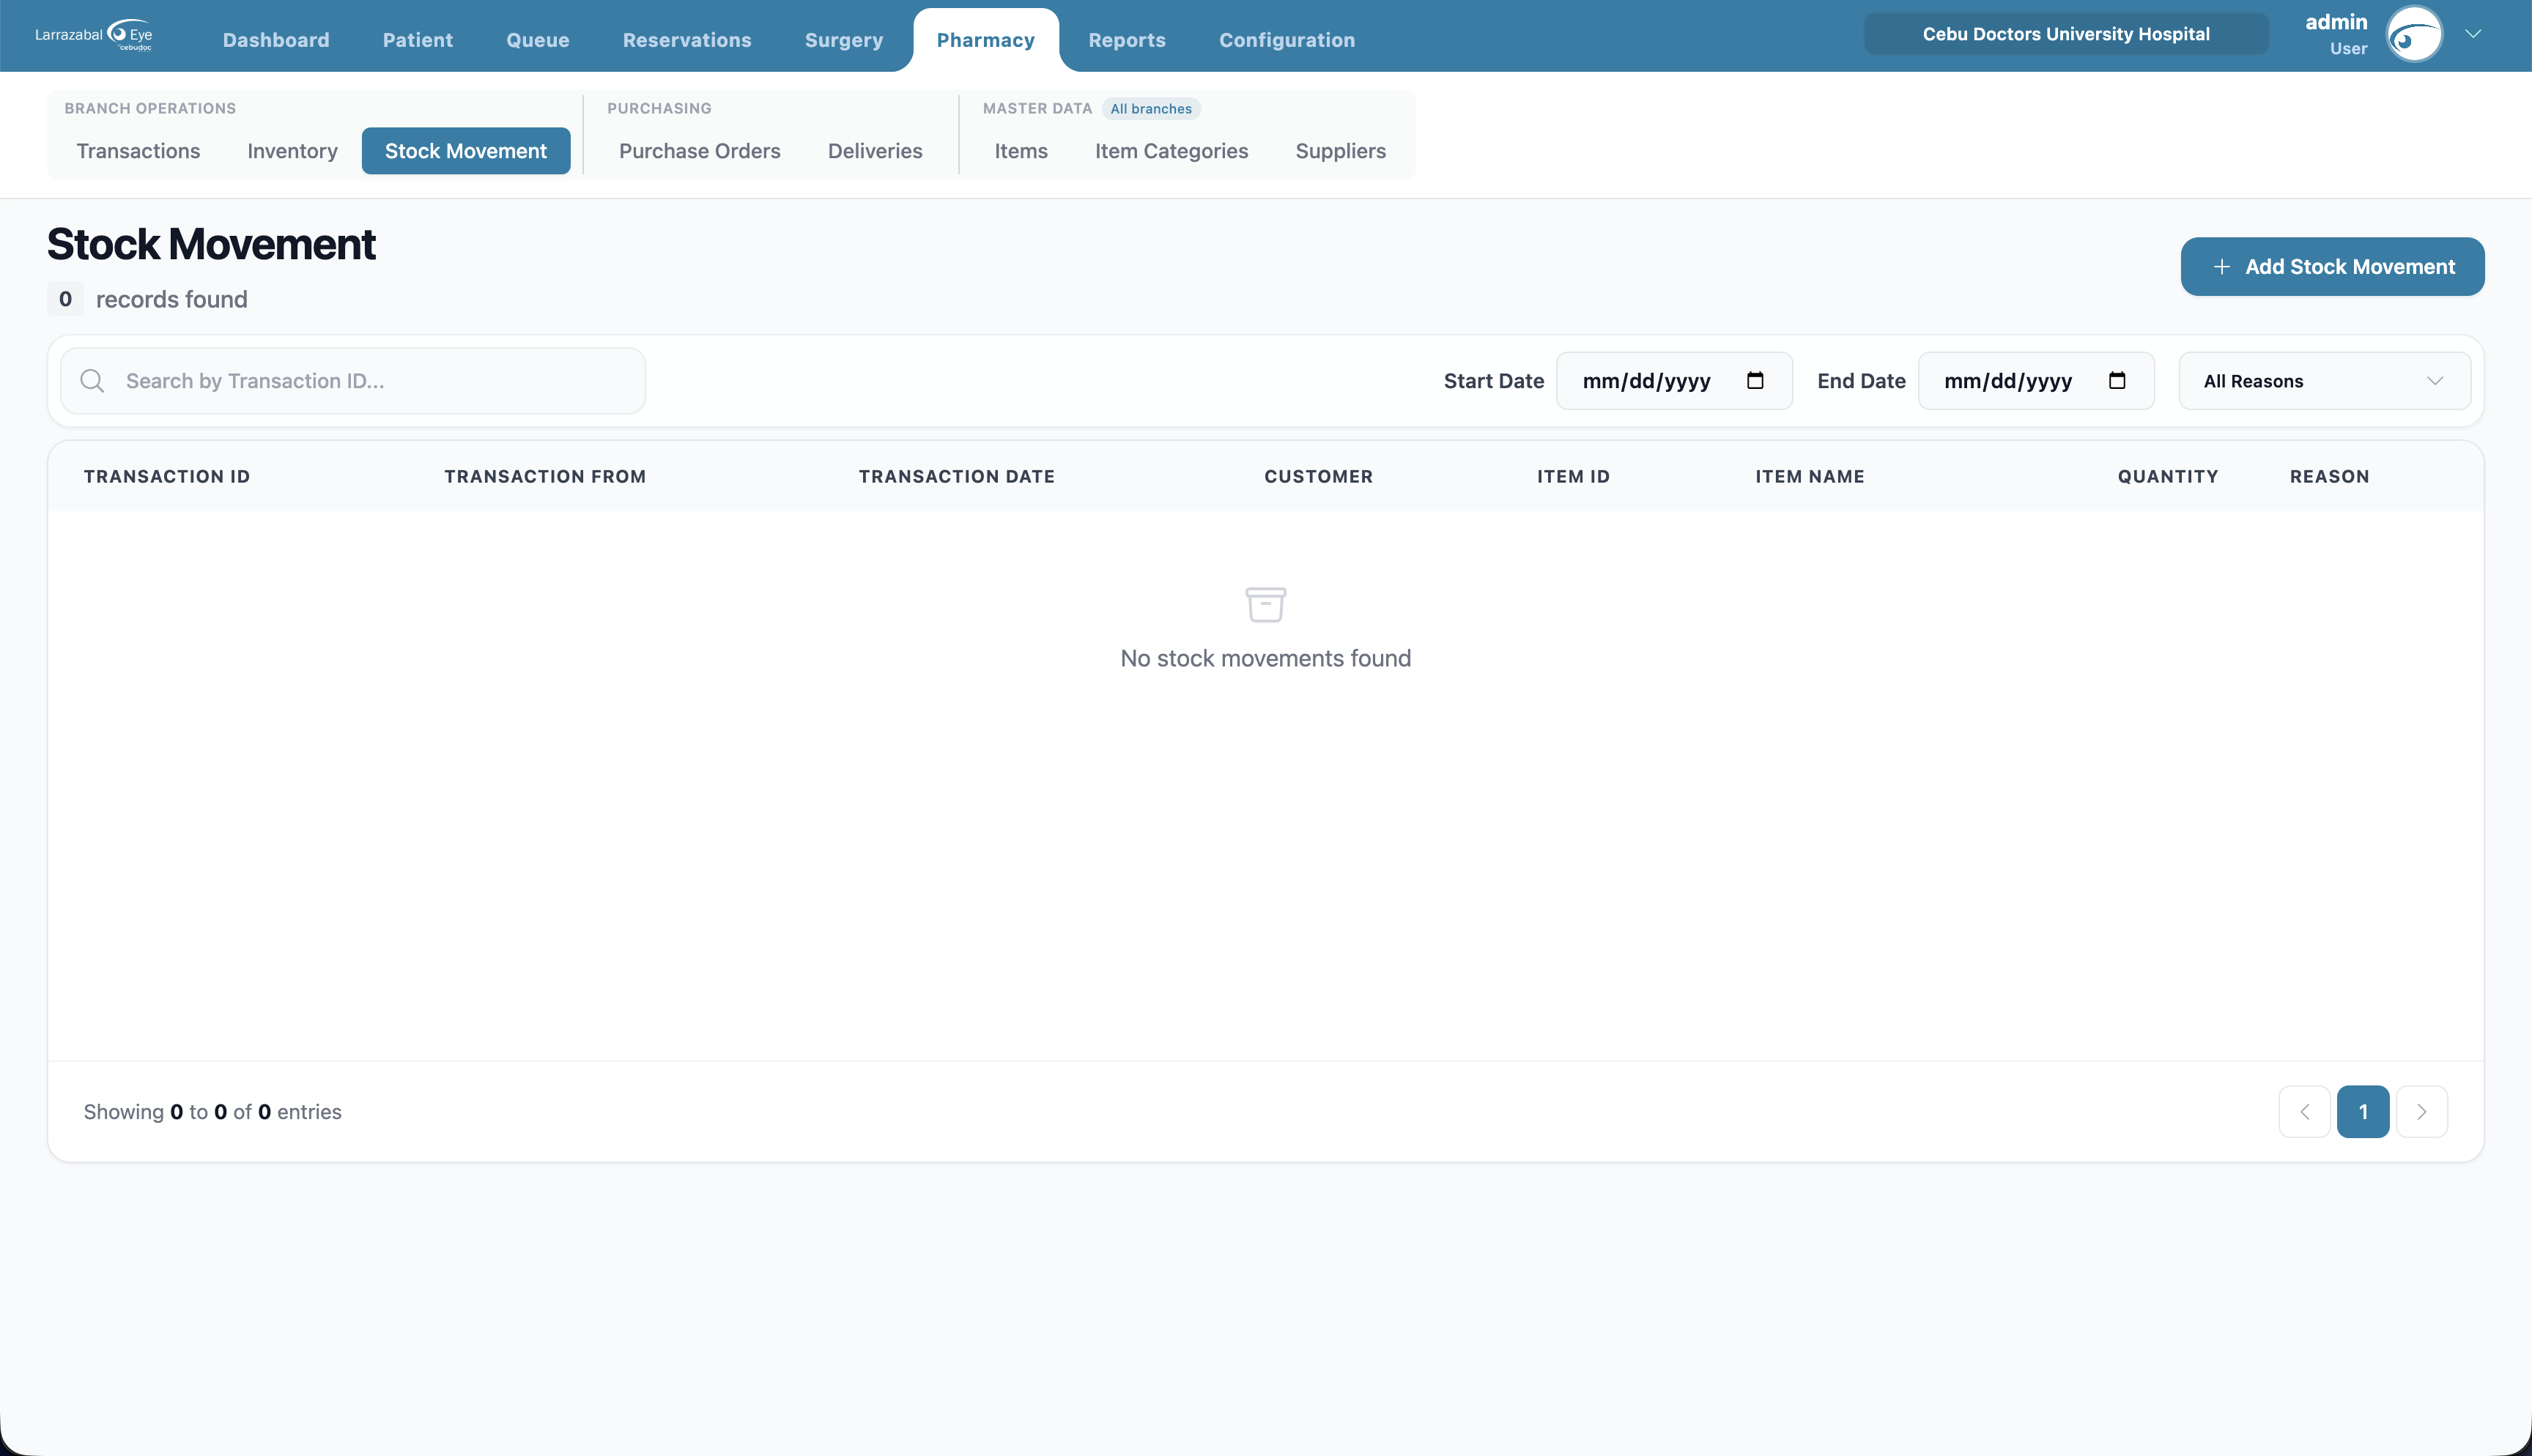
Task: Click the 'No stock movements found' message
Action: 1265,659
